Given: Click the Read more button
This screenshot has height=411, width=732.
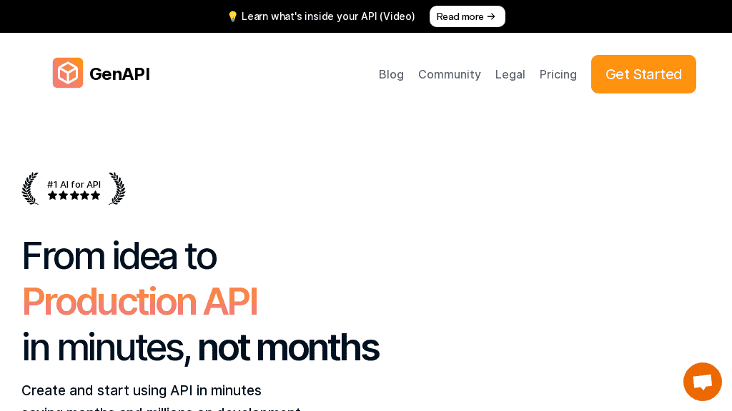Looking at the screenshot, I should pos(467,16).
